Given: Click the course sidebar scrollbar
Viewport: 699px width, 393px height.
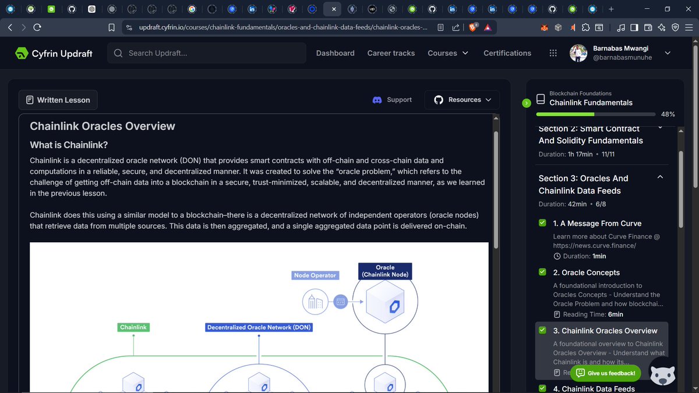Looking at the screenshot, I should point(680,189).
